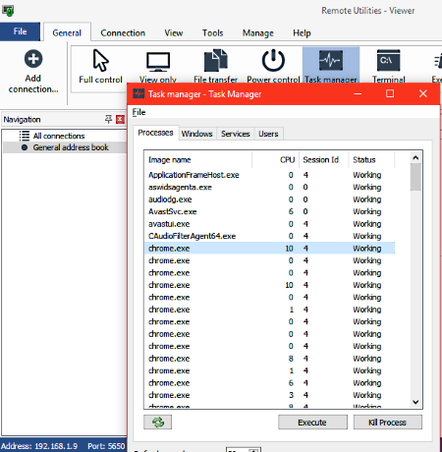This screenshot has height=452, width=442.
Task: Select All connections in Navigation
Action: coord(59,136)
